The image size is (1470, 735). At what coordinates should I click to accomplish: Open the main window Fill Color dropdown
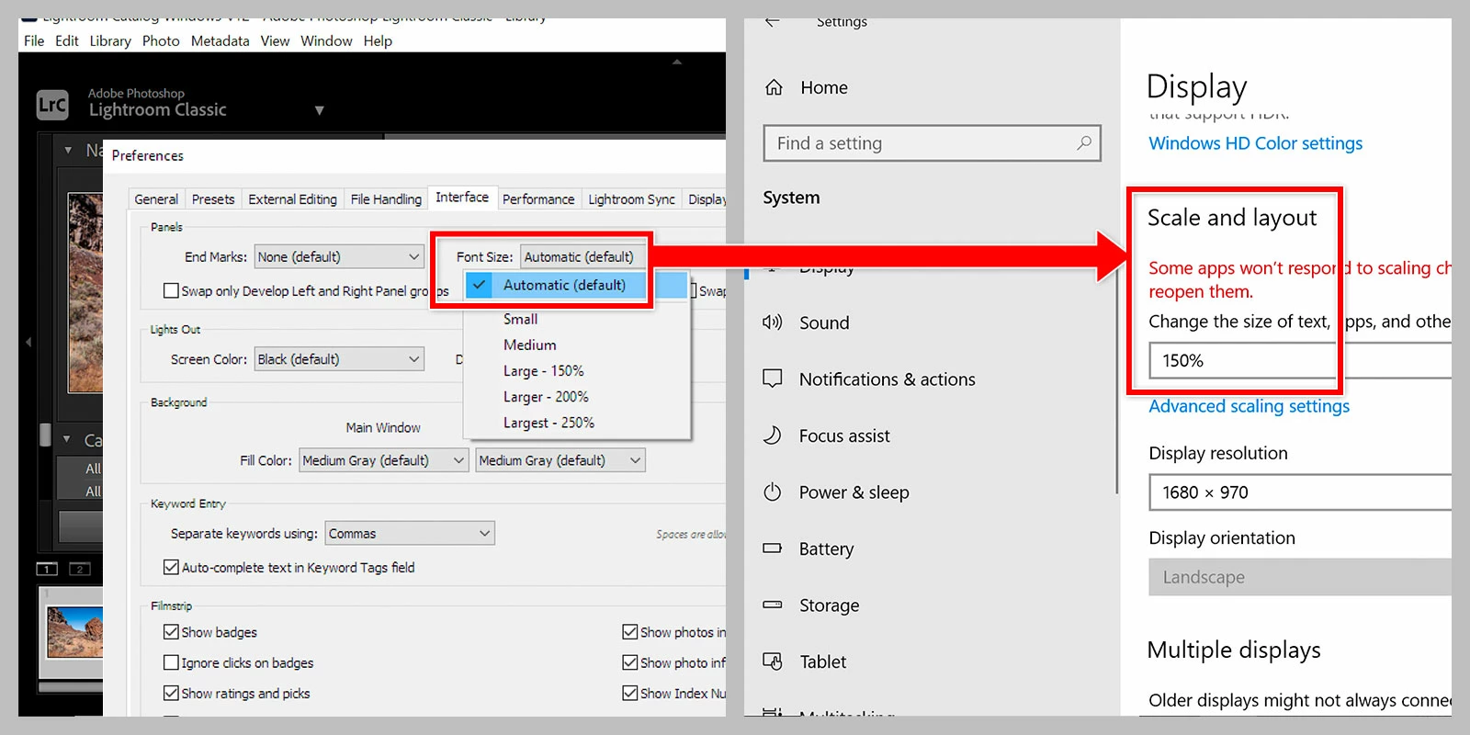click(384, 459)
